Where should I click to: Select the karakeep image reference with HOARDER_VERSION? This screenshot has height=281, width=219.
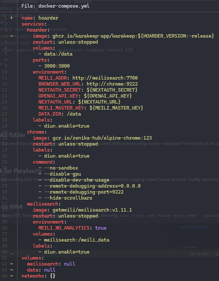tap(133, 36)
